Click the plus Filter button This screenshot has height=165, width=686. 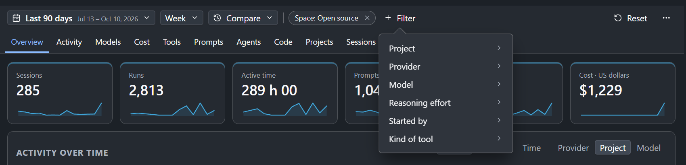point(400,18)
